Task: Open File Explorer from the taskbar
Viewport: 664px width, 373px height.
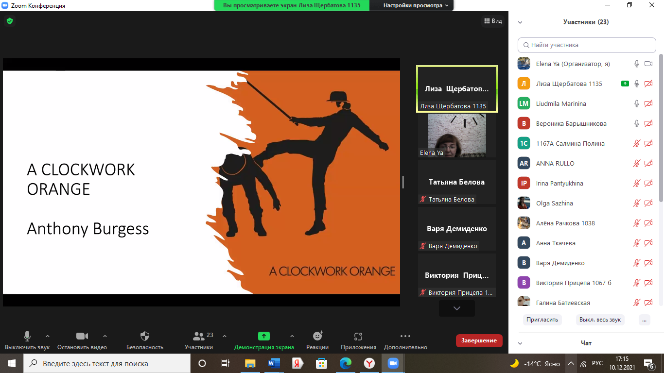Action: tap(250, 363)
